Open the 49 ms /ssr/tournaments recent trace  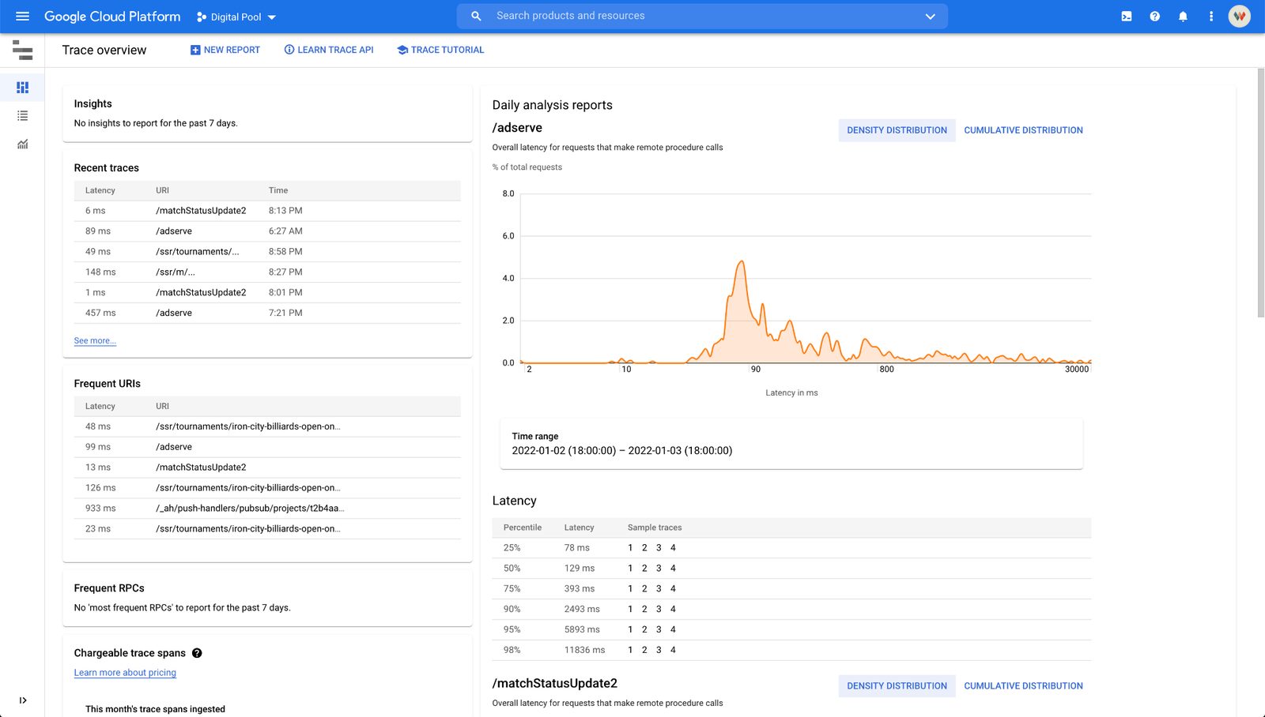click(267, 252)
